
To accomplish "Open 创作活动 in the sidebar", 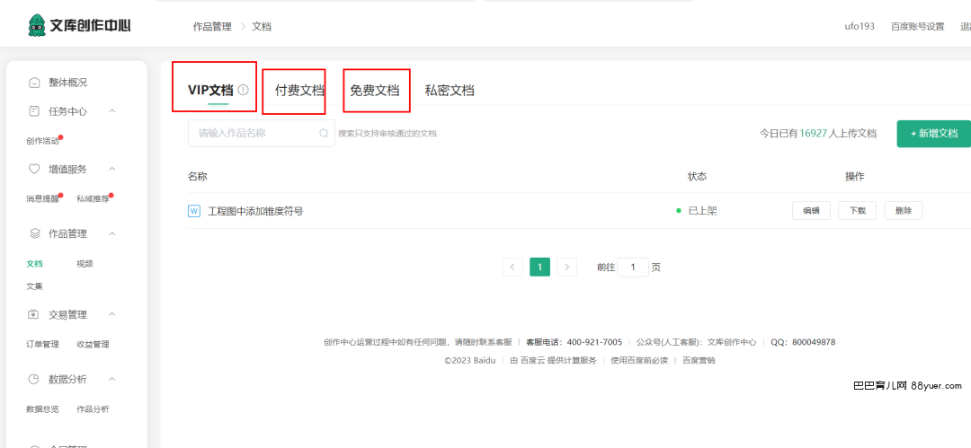I will [43, 141].
